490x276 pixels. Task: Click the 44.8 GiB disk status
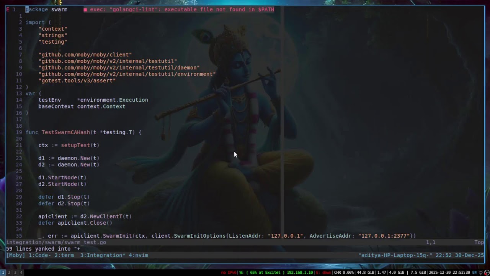[366, 273]
